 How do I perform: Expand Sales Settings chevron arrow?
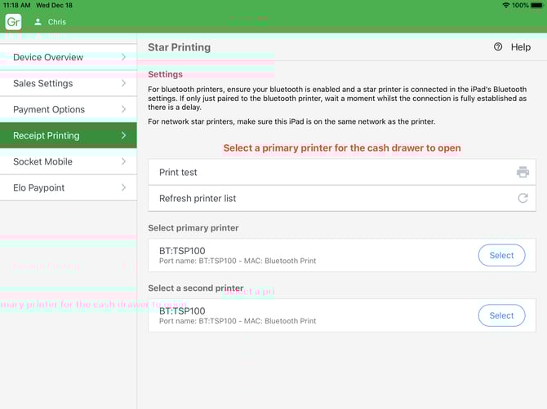[123, 83]
